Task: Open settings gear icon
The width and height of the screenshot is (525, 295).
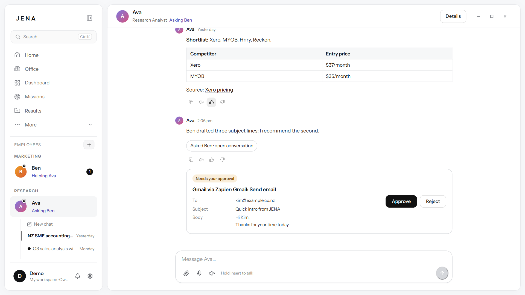Action: [90, 276]
